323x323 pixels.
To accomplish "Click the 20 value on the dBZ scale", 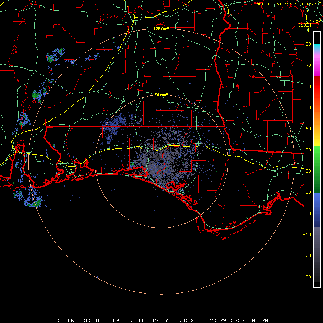I will point(308,171).
